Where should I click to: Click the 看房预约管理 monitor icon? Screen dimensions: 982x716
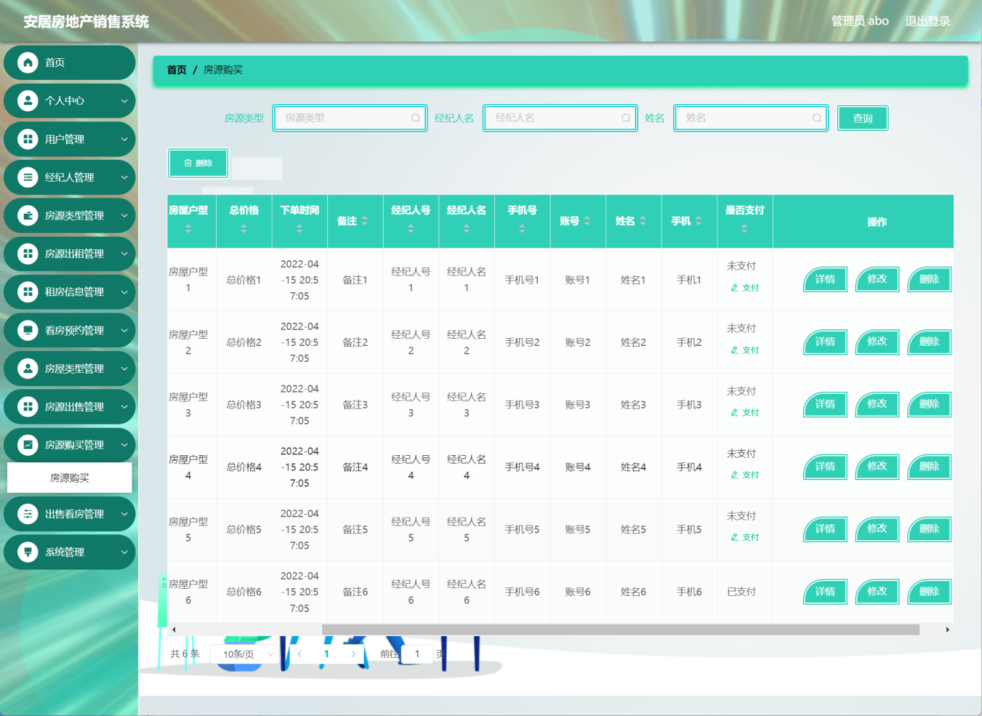click(27, 330)
